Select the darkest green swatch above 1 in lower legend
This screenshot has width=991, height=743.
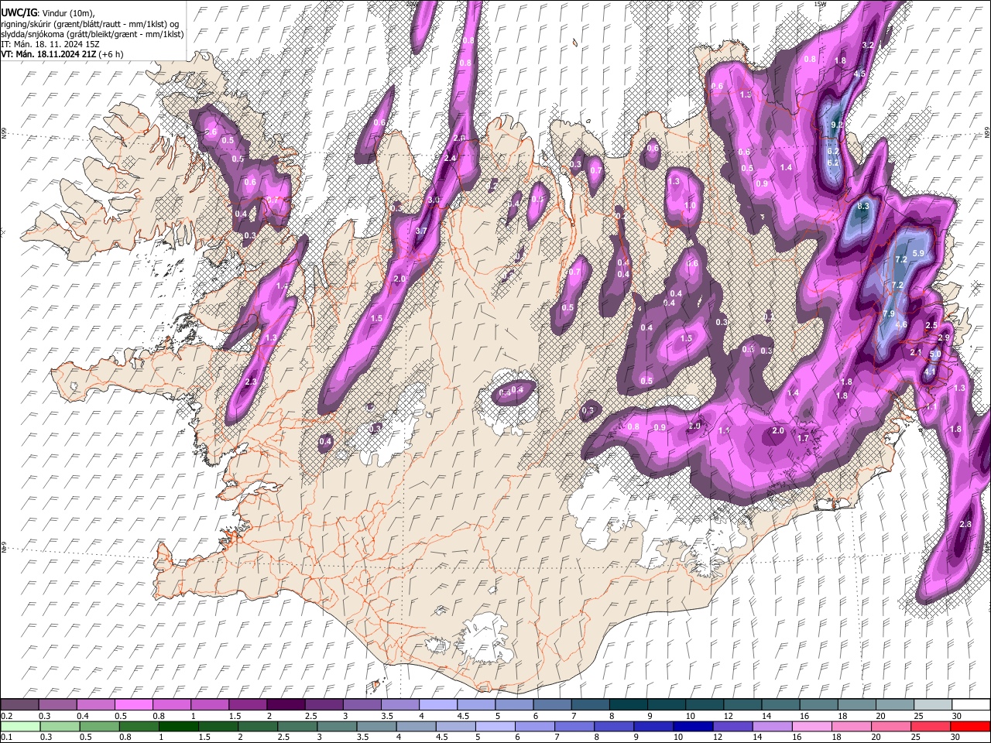coord(178,726)
